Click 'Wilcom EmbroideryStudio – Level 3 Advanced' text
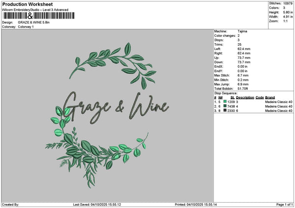This screenshot has height=208, width=295. [x=35, y=10]
